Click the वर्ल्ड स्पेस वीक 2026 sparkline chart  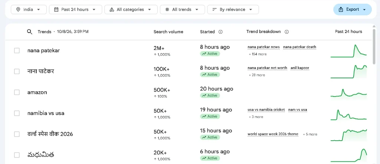(x=349, y=135)
